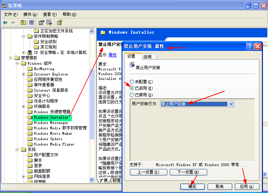This screenshot has width=268, height=193.
Task: Click the 属性 link
Action: 112,55
